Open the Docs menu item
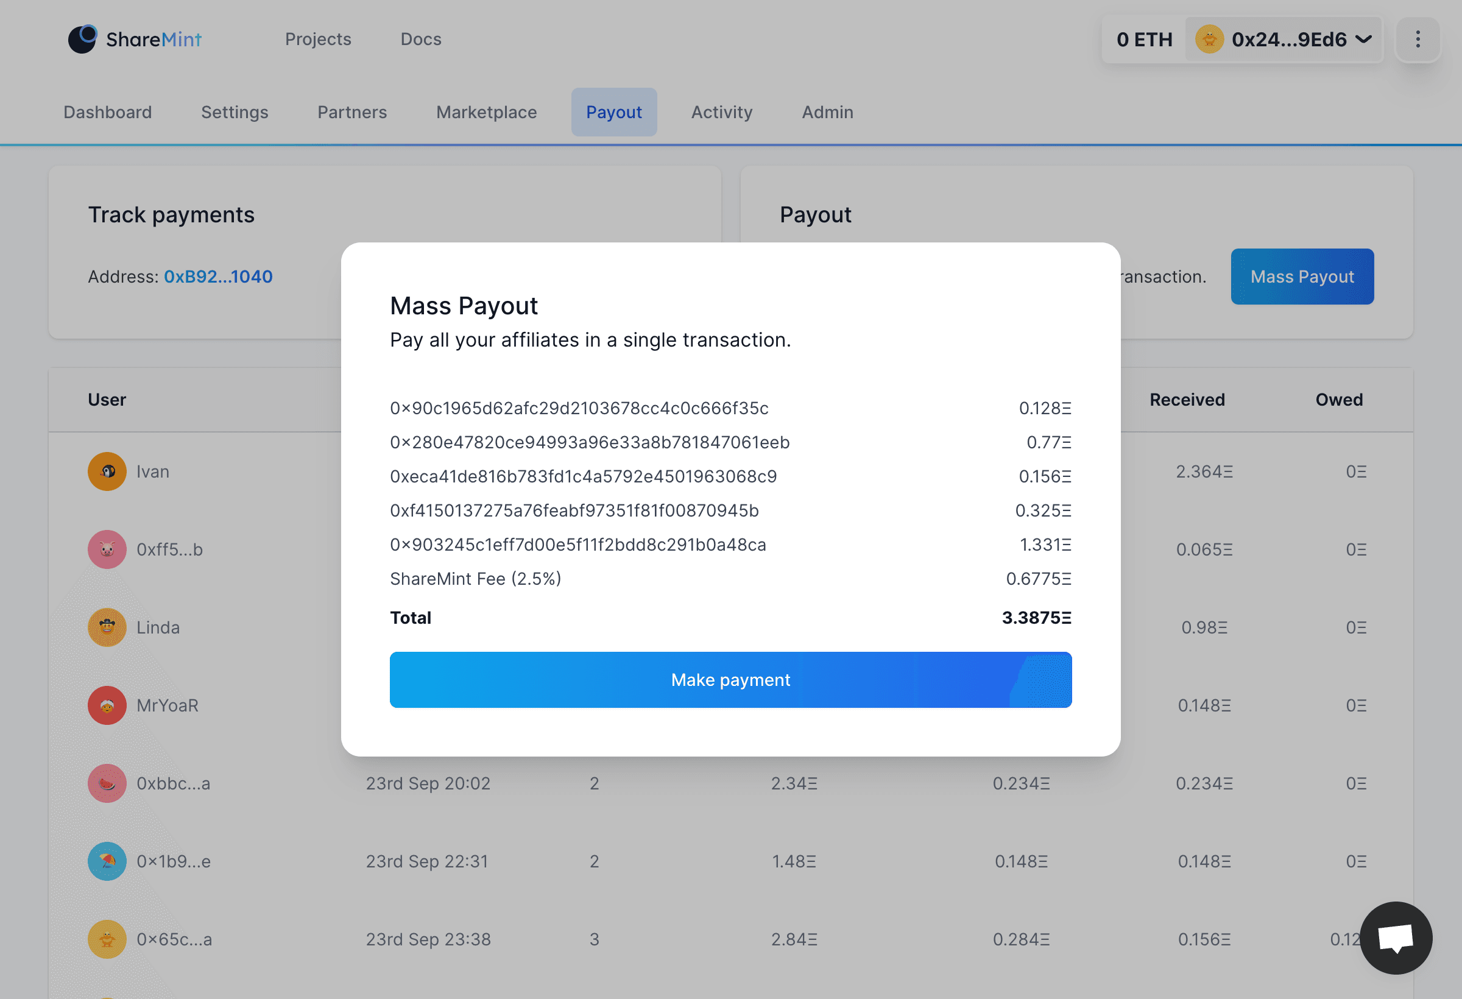This screenshot has height=999, width=1462. pyautogui.click(x=421, y=39)
